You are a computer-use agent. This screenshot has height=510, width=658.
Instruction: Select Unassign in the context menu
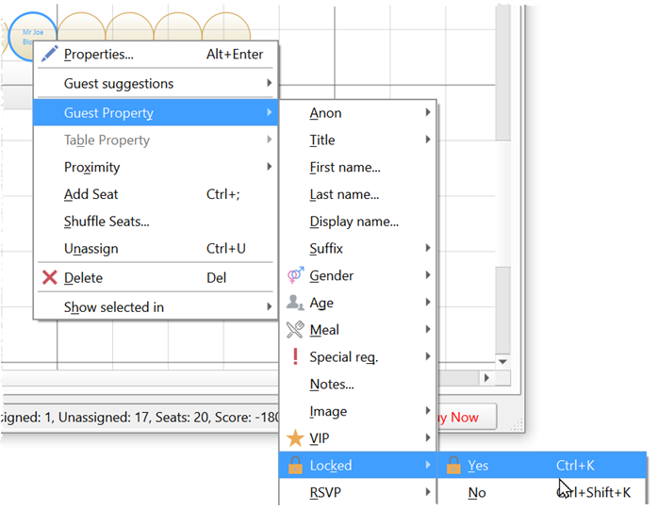(90, 249)
